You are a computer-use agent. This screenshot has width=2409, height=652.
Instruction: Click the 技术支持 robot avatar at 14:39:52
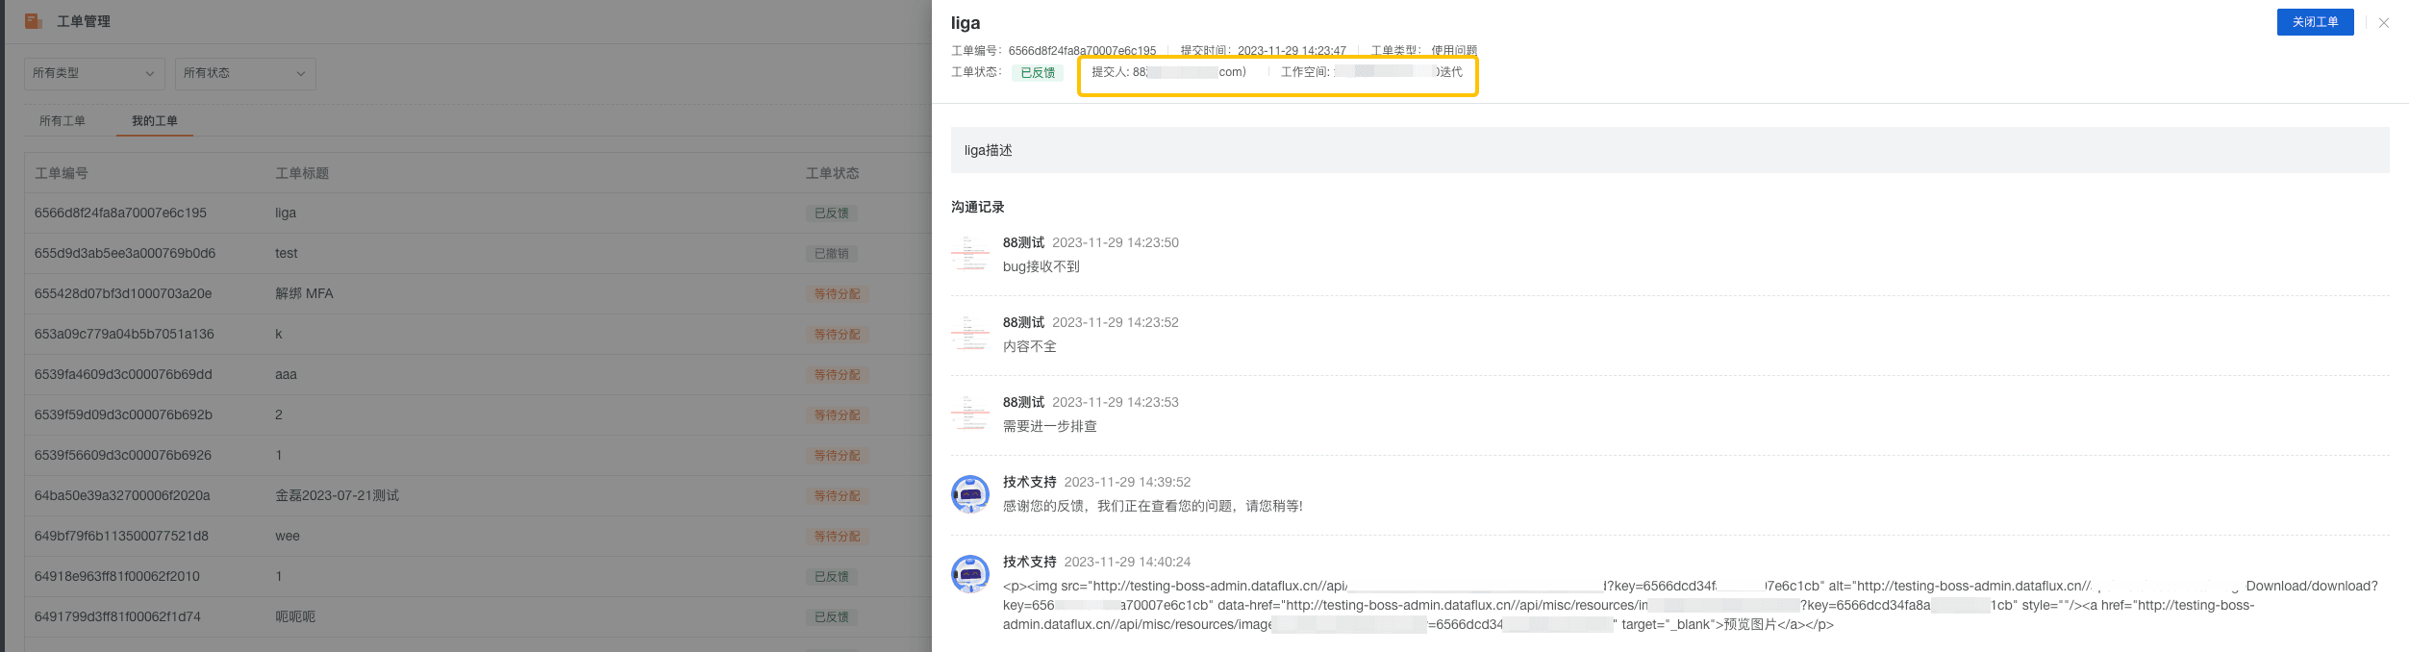(969, 493)
